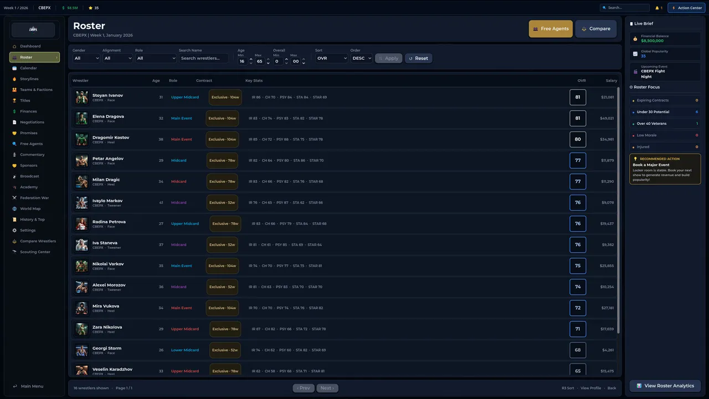Go to the Prev page

pyautogui.click(x=304, y=388)
